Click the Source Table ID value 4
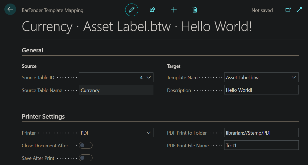Viewport: 308px width, 165px height. 141,78
